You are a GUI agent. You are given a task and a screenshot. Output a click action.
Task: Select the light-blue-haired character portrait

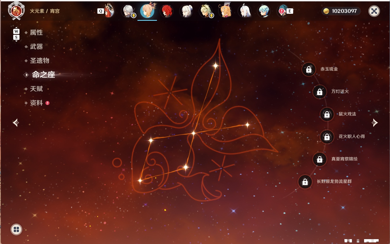coord(264,11)
